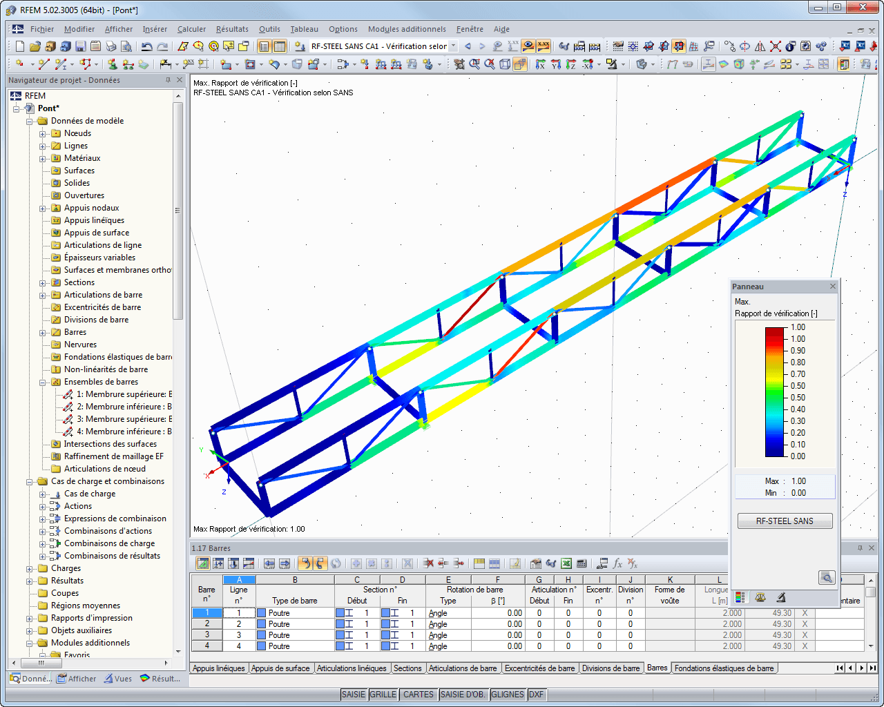
Task: Toggle the project navigator panel button
Action: click(x=264, y=46)
